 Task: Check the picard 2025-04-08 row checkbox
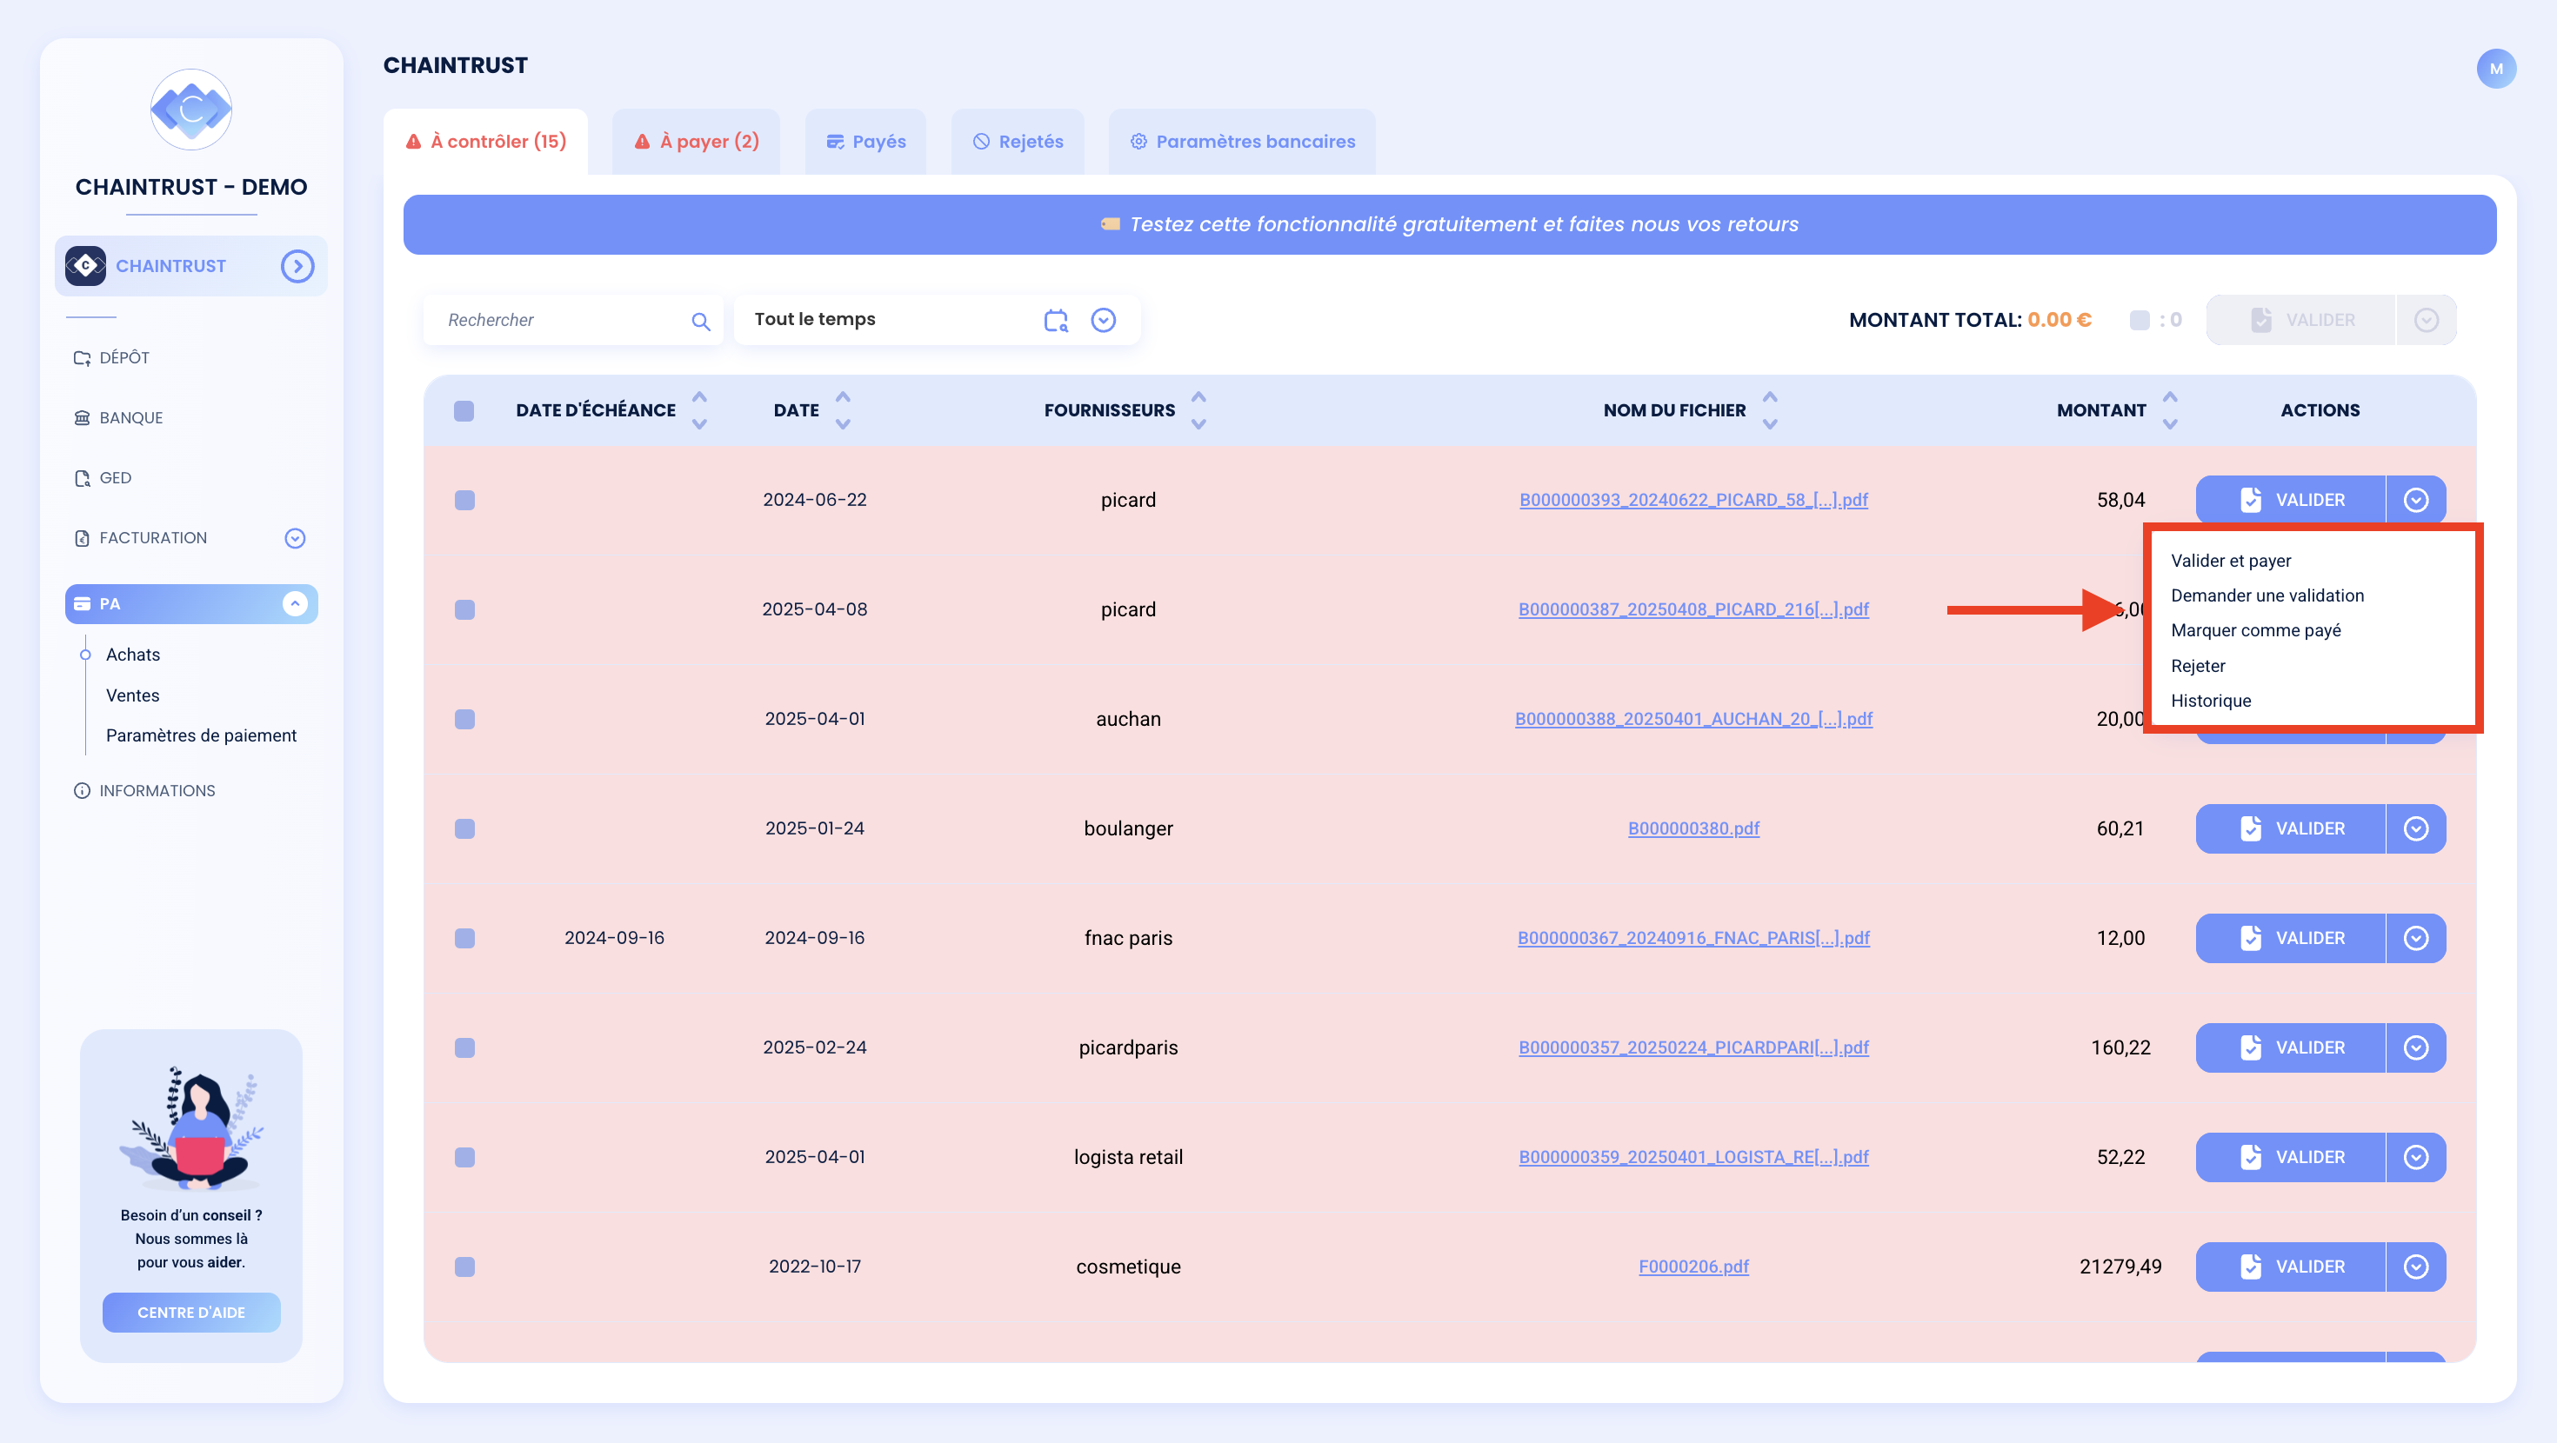[464, 609]
